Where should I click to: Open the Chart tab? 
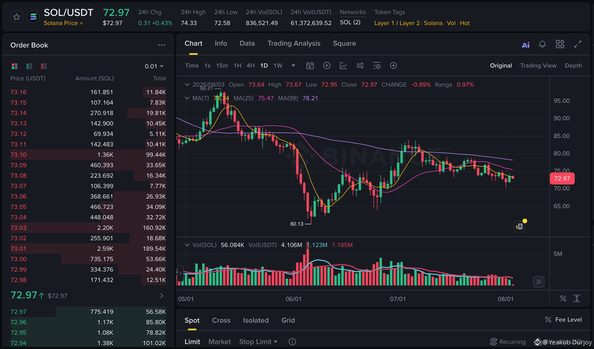coord(193,43)
